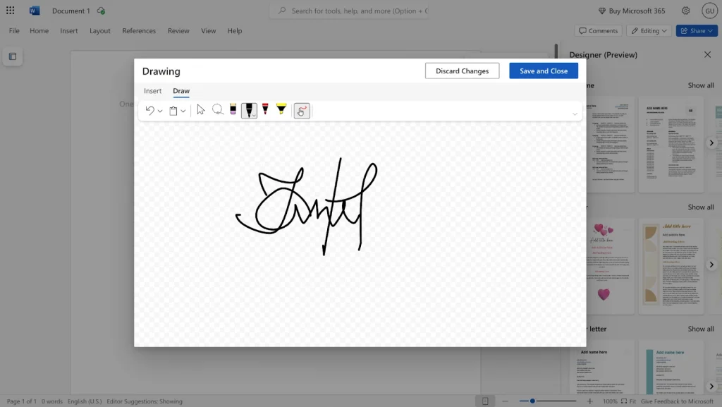
Task: Click Save and Close button
Action: 544,71
